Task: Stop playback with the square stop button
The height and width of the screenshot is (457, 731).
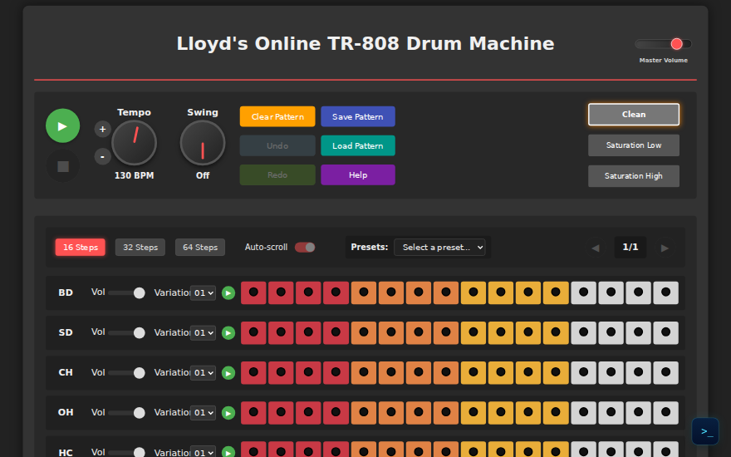Action: tap(63, 166)
